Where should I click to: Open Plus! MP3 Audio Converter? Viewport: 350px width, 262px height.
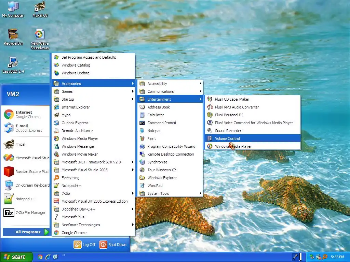pyautogui.click(x=253, y=107)
